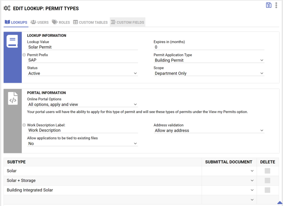
Task: Check the Delete box for Solar subtype
Action: click(x=267, y=171)
